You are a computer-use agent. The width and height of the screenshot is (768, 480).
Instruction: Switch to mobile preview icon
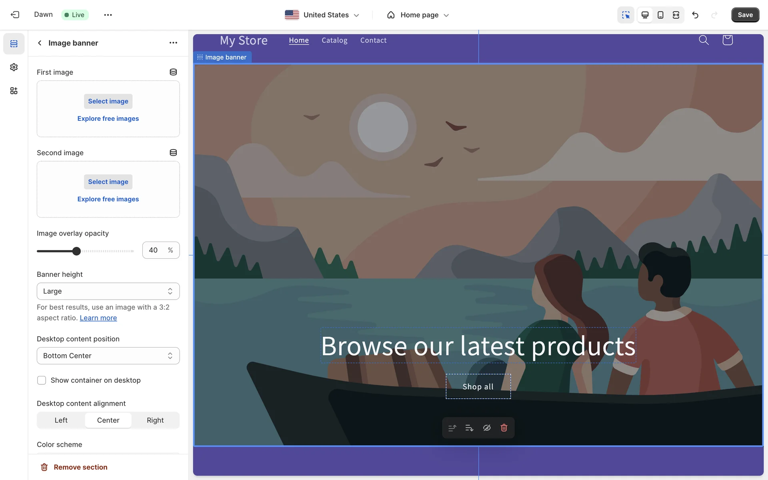tap(660, 15)
